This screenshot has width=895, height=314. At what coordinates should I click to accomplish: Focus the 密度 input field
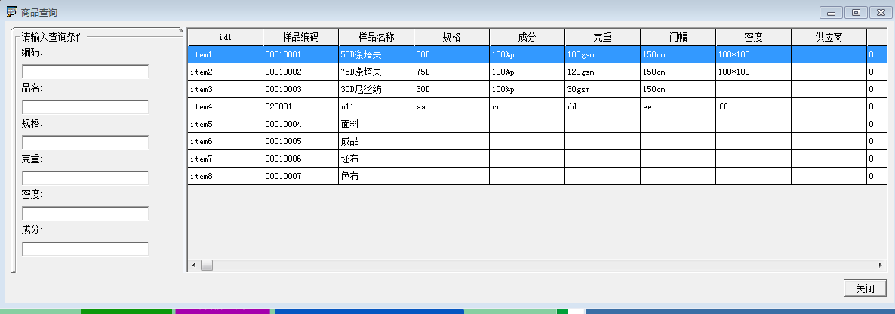(85, 213)
